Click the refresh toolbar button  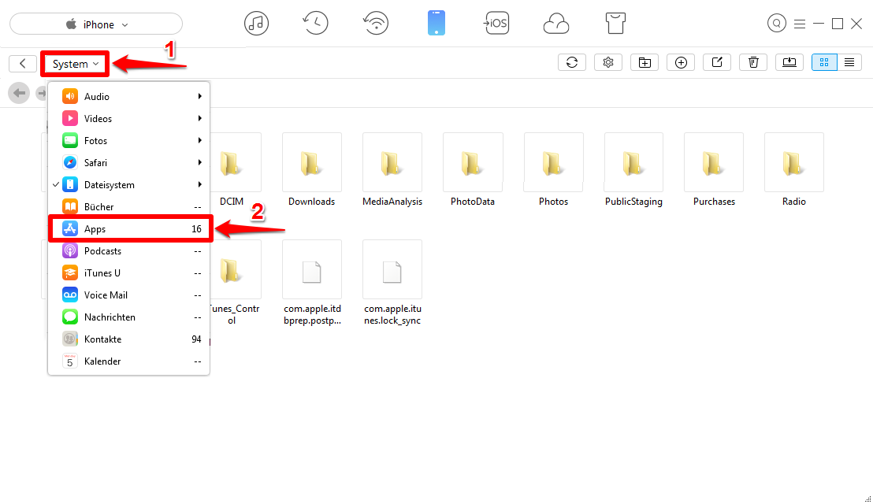572,62
